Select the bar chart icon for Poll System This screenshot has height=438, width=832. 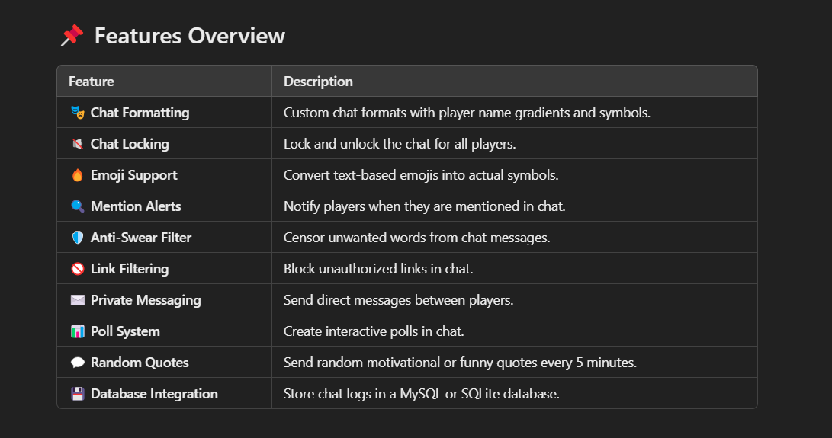78,331
